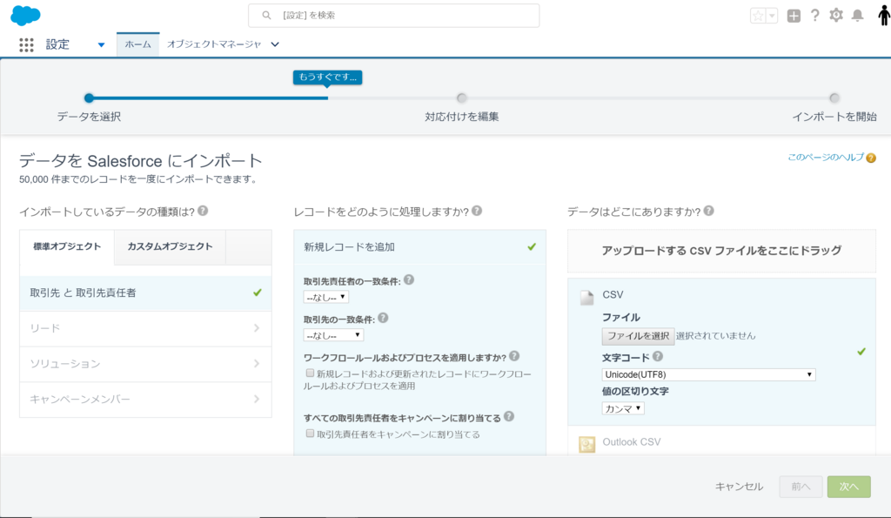Open the Unicode(UTF8) character code dropdown

(708, 374)
